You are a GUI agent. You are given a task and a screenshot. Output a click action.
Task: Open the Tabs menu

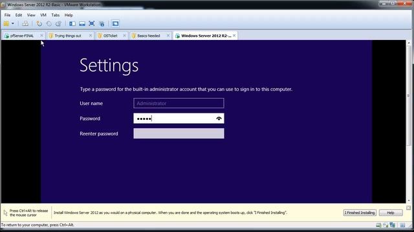pyautogui.click(x=56, y=15)
